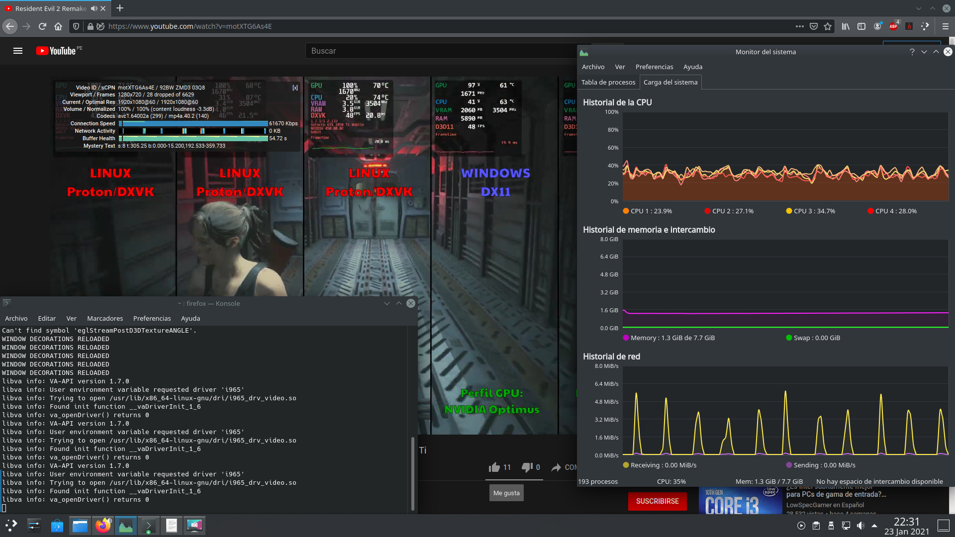Open Marcadores menu in Konsole

(x=104, y=318)
